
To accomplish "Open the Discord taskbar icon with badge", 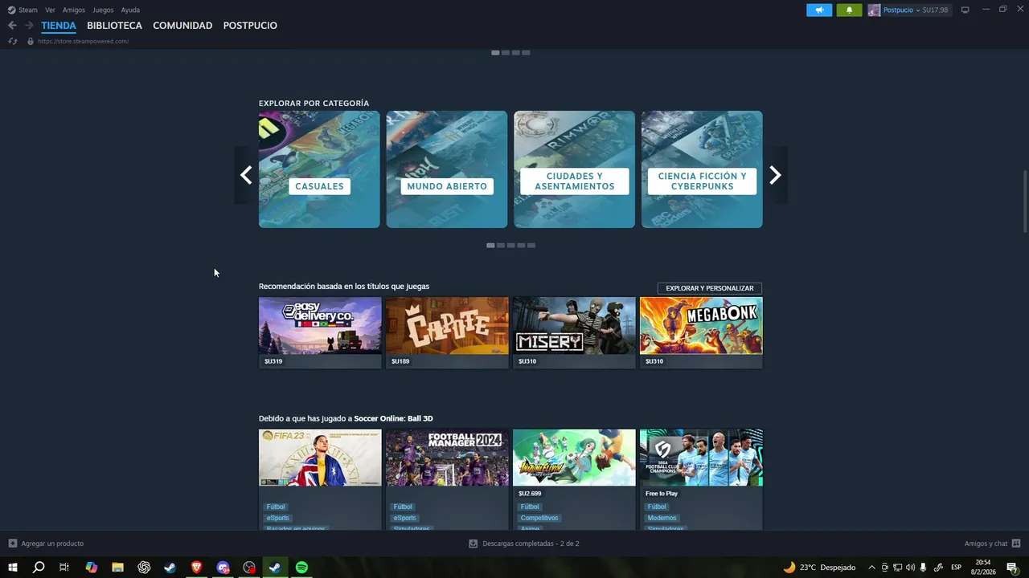I will pyautogui.click(x=223, y=568).
